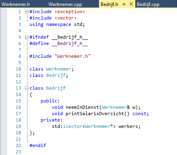
Task: Click the selection margin beside line 13
Action: click(x=4, y=88)
